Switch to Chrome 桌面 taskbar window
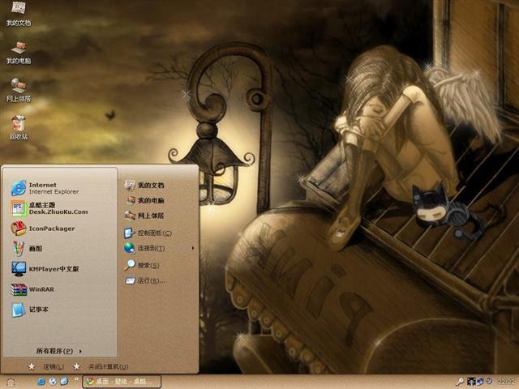The height and width of the screenshot is (389, 519). pyautogui.click(x=122, y=382)
